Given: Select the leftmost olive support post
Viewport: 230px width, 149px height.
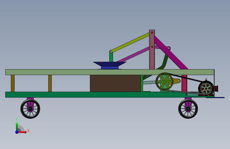Looking at the screenshot, I should 13,83.
